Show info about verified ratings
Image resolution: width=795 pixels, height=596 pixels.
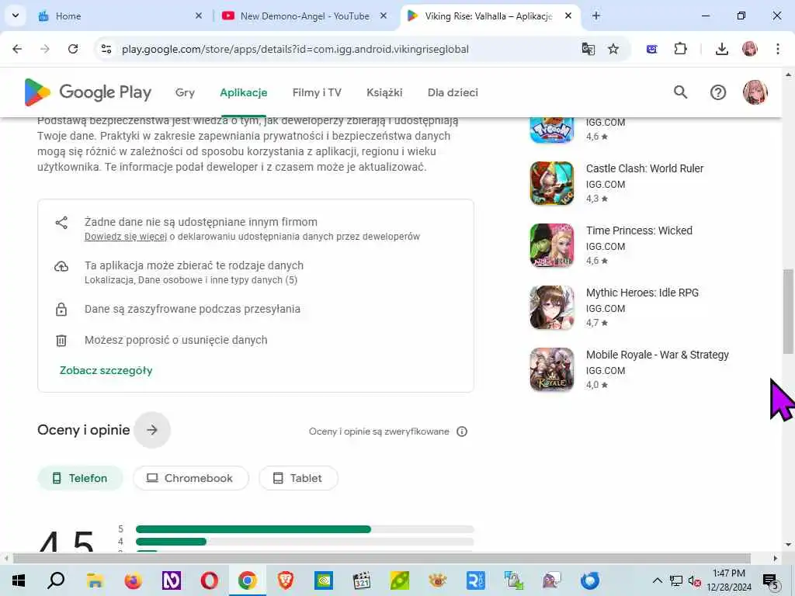pos(462,431)
